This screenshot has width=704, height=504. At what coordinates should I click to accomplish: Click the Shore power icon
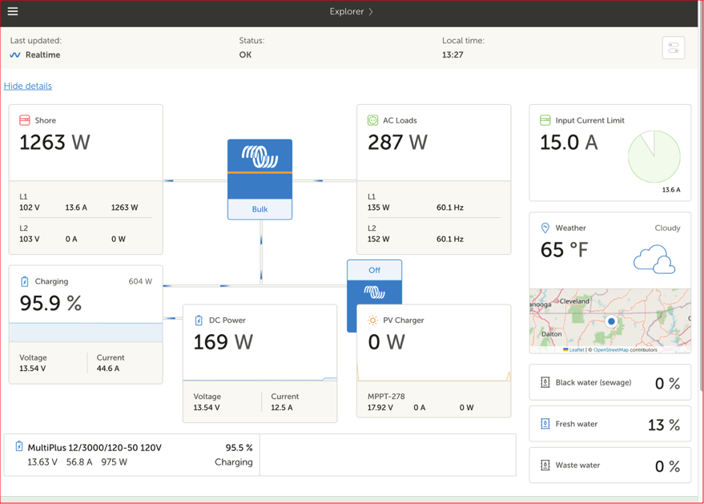pos(25,120)
